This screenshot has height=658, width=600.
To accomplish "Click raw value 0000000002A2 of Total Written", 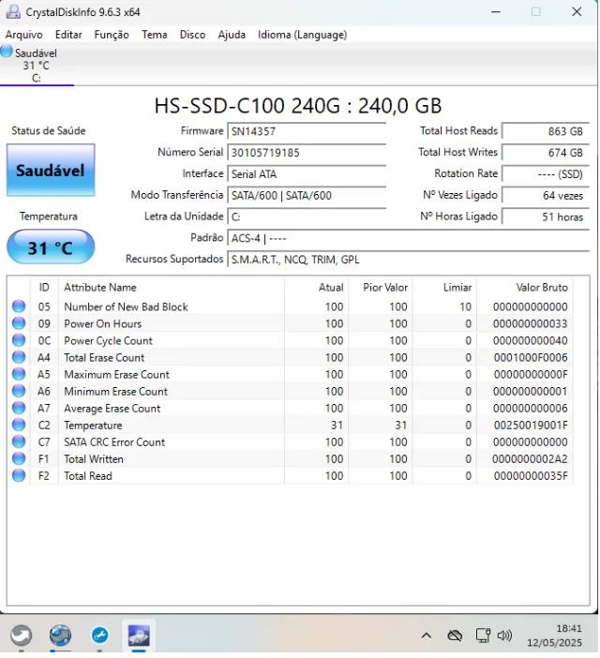I will [x=530, y=459].
